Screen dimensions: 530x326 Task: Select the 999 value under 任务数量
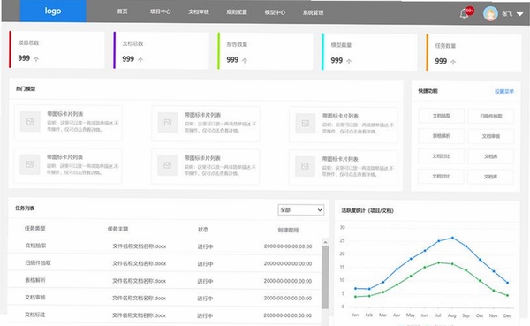441,61
